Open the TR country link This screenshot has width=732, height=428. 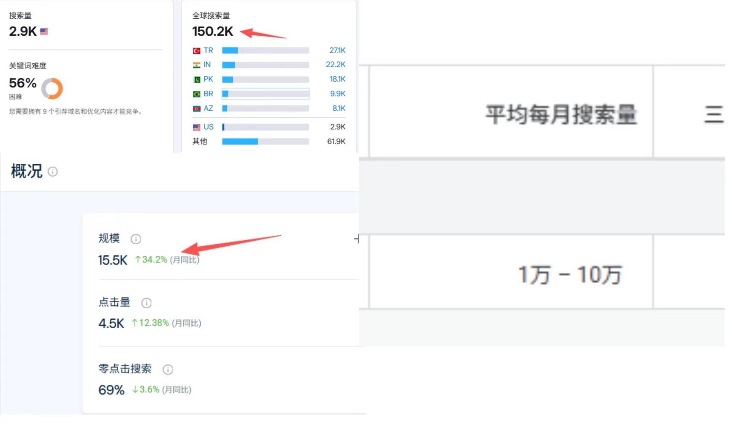(x=208, y=50)
